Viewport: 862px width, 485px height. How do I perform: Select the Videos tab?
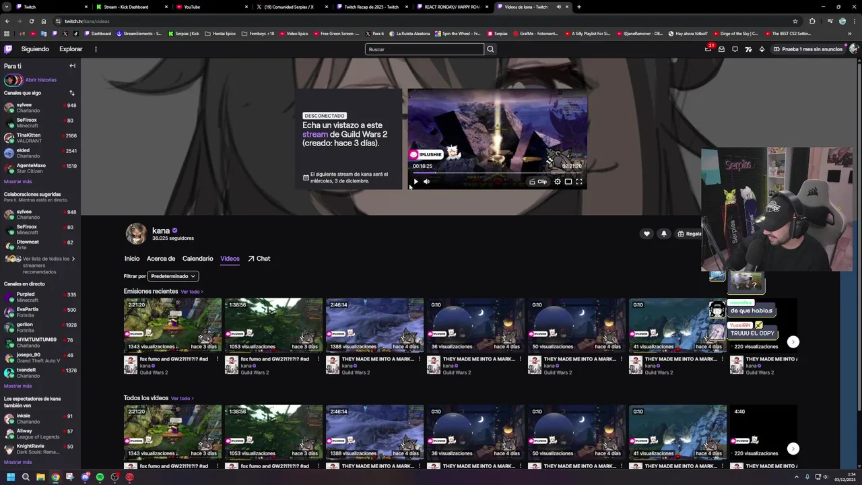230,259
